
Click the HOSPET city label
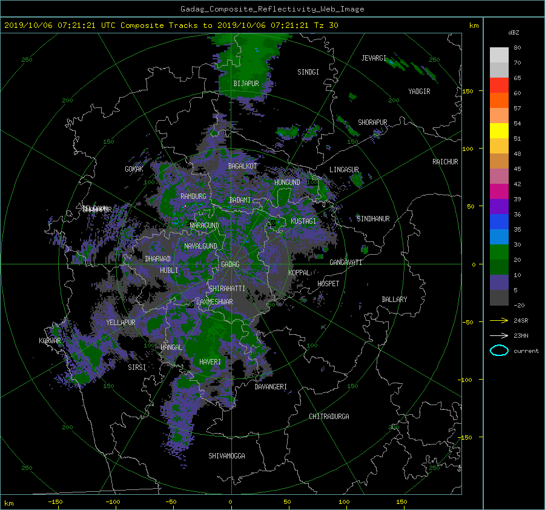pos(328,284)
